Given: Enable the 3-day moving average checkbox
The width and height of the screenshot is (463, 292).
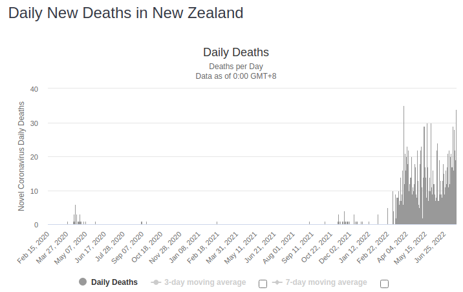Looking at the screenshot, I should pos(263,284).
